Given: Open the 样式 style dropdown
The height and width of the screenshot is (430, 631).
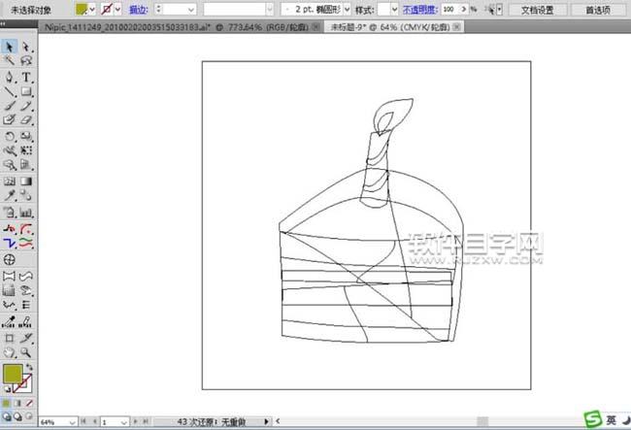Looking at the screenshot, I should pos(394,9).
